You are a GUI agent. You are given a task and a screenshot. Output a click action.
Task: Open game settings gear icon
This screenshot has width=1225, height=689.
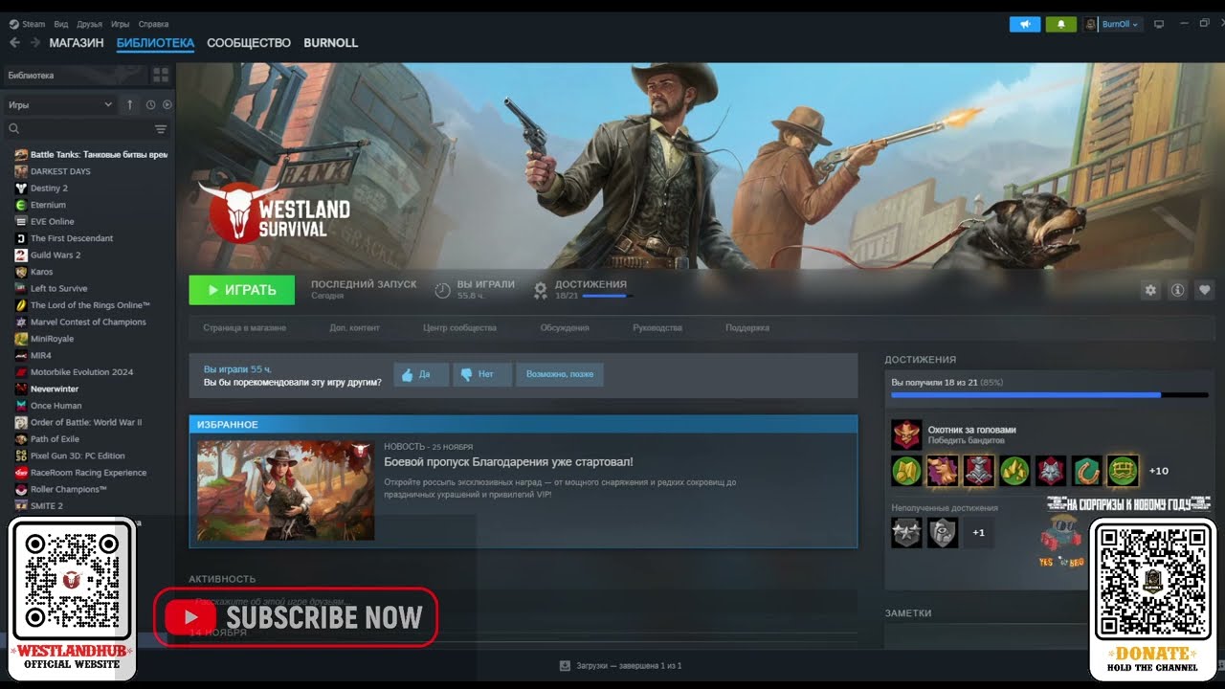tap(1150, 290)
